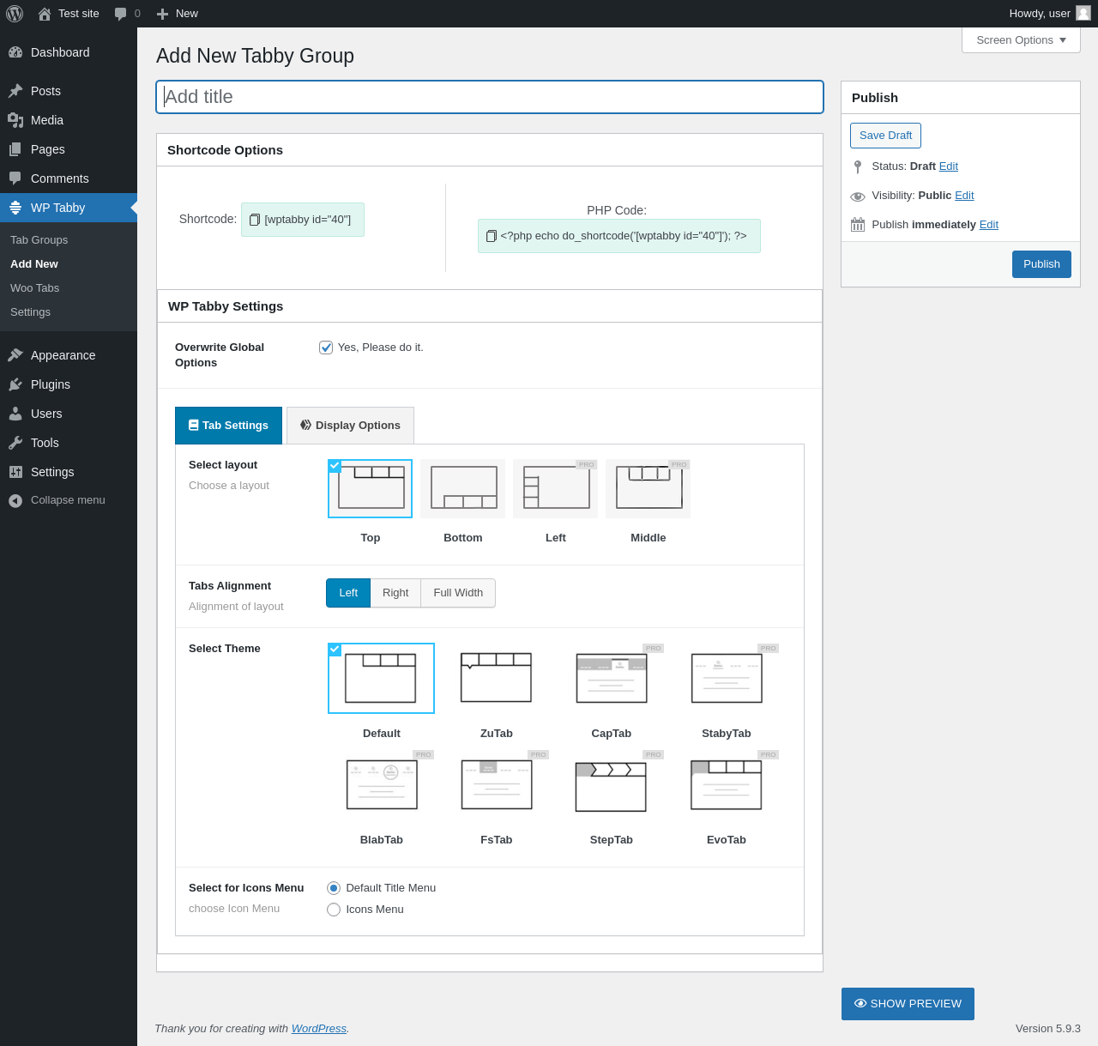Click the PHP code snippet box
The width and height of the screenshot is (1098, 1046).
(619, 236)
